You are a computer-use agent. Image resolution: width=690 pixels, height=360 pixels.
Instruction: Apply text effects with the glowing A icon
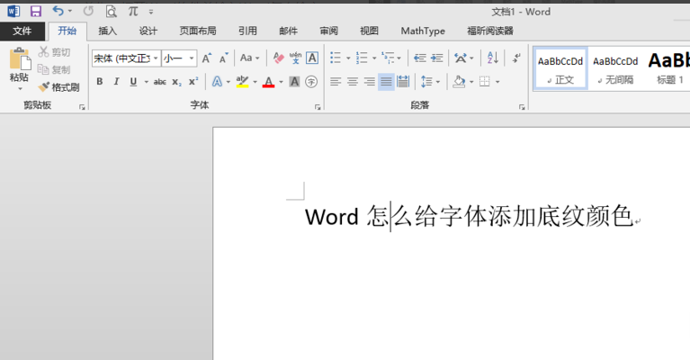coord(217,81)
